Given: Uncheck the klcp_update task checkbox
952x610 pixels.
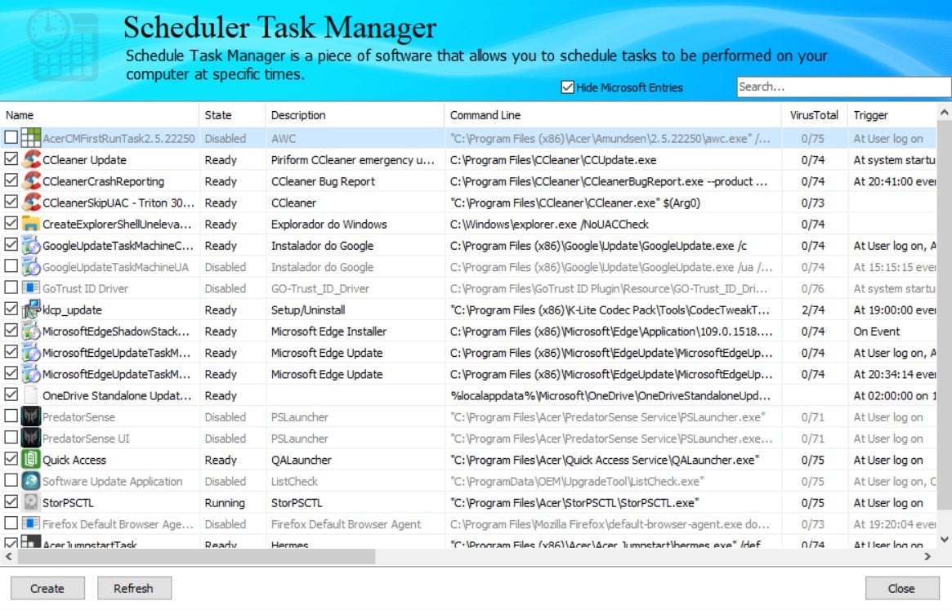Looking at the screenshot, I should [11, 309].
